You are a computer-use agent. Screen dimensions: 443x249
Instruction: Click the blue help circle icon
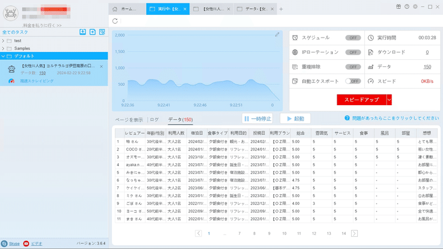click(347, 118)
